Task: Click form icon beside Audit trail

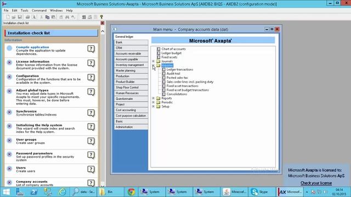Action: pyautogui.click(x=163, y=73)
